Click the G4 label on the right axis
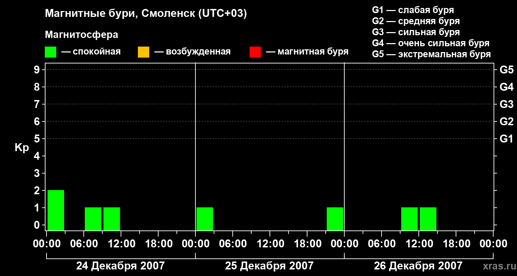This screenshot has height=276, width=517. pos(507,87)
